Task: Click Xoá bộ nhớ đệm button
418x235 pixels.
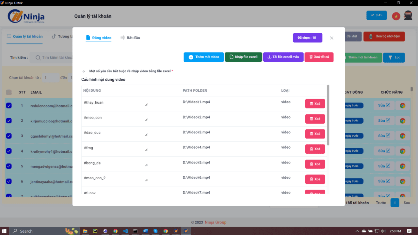Action: [x=384, y=37]
